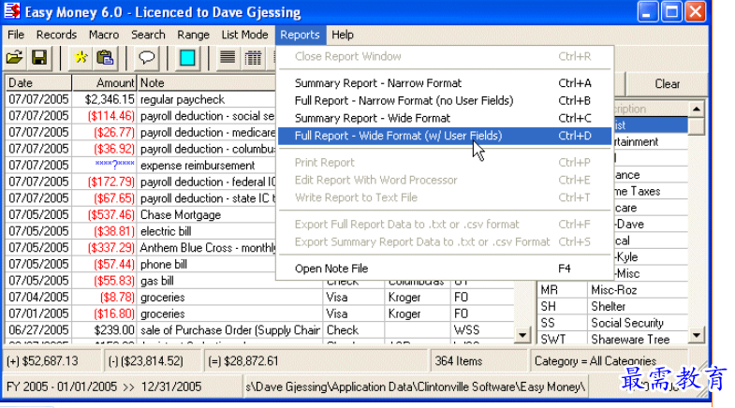Choose Summary Report - Narrow Format
Image resolution: width=735 pixels, height=408 pixels.
[x=445, y=83]
